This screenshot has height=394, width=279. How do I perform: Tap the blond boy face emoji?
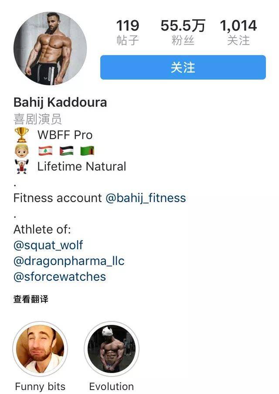21,151
